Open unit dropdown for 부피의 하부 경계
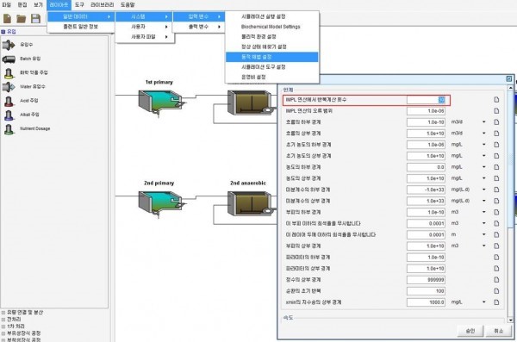The height and width of the screenshot is (342, 517). (x=484, y=212)
